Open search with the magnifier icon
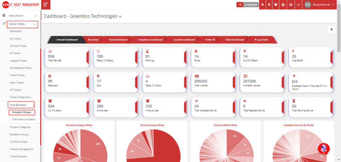This screenshot has height=162, width=341. [x=262, y=5]
